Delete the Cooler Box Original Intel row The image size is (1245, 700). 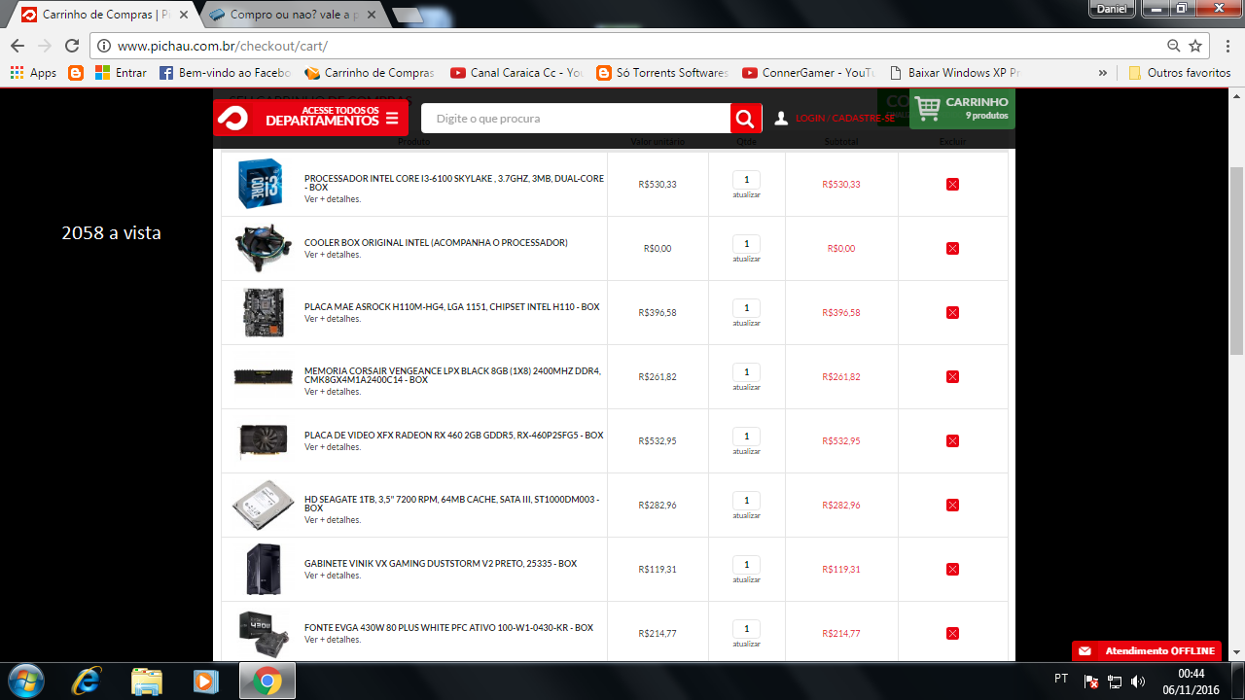click(x=952, y=248)
